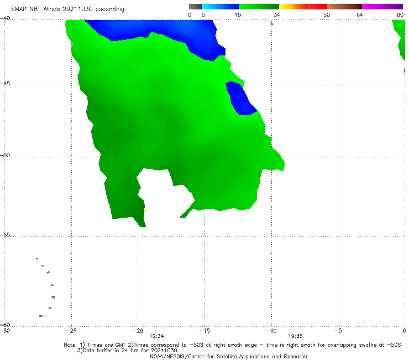Click the '-60' latitude axis label

tap(5, 325)
